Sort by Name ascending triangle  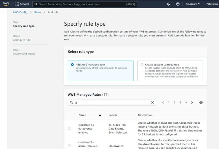tap(100, 115)
